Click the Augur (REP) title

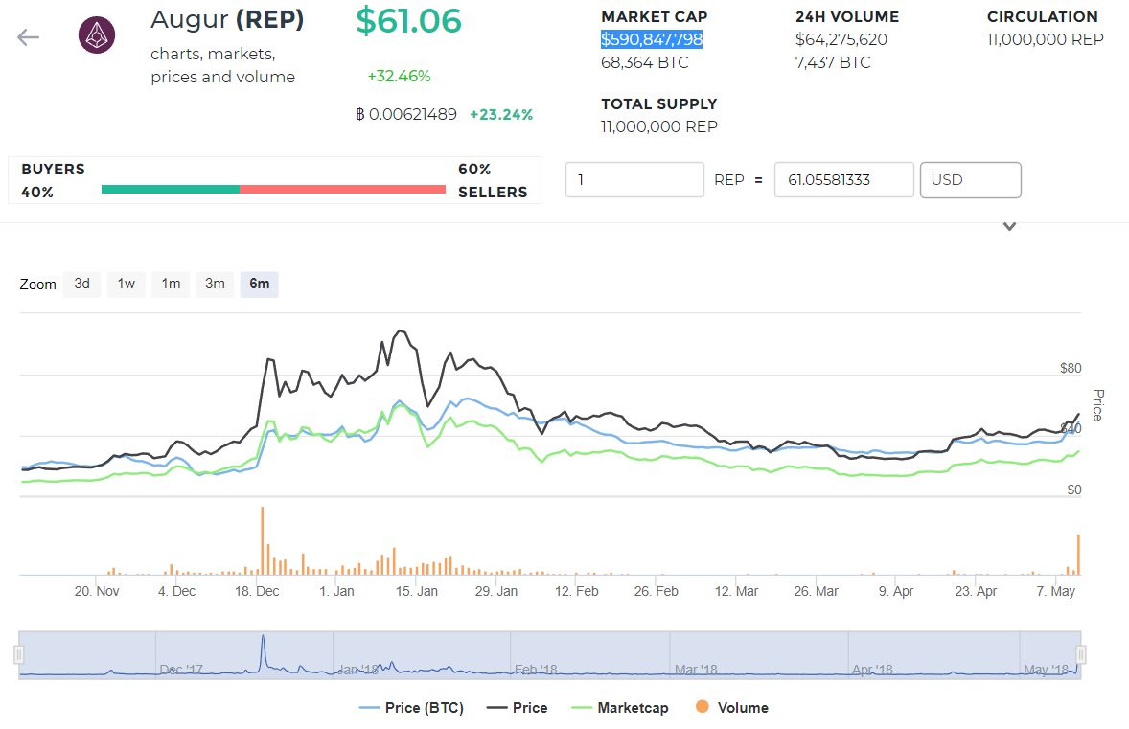(x=227, y=19)
